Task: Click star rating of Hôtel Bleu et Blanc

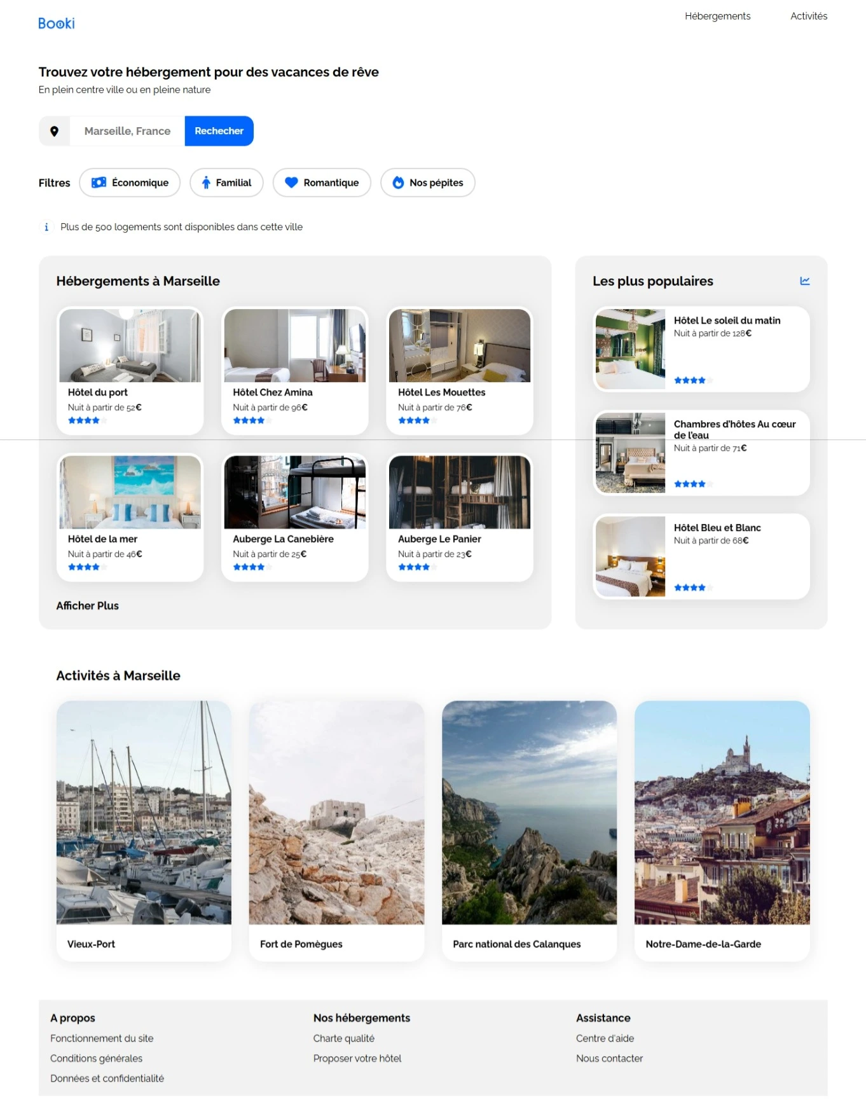Action: tap(694, 588)
